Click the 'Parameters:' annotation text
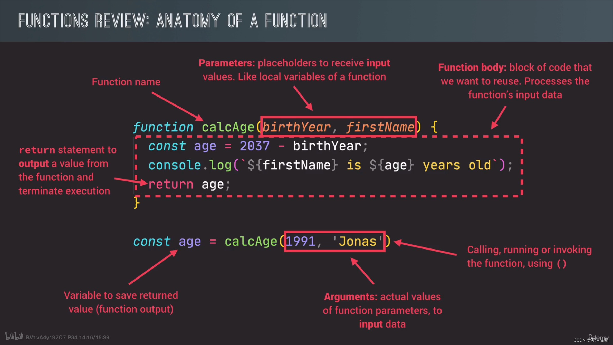The image size is (613, 345). [x=227, y=63]
